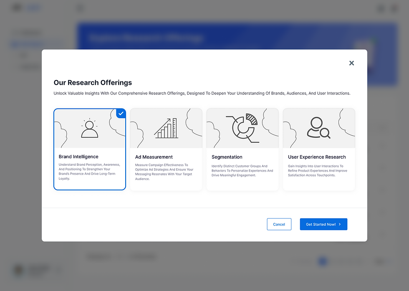409x291 pixels.
Task: Select the Ad Measurement card
Action: (166, 149)
